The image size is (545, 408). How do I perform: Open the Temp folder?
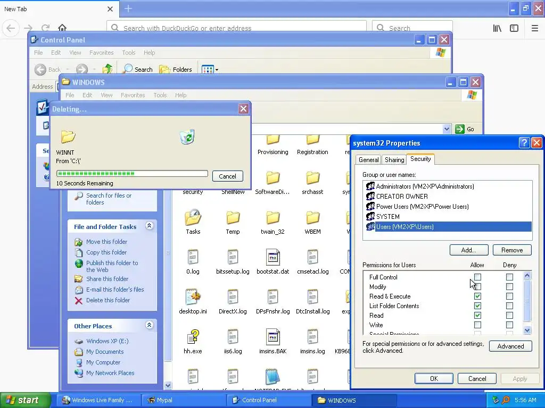[233, 223]
